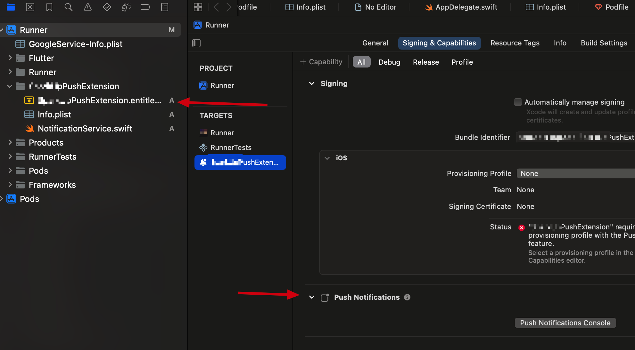Expand the Products folder
Image resolution: width=635 pixels, height=350 pixels.
pos(10,142)
